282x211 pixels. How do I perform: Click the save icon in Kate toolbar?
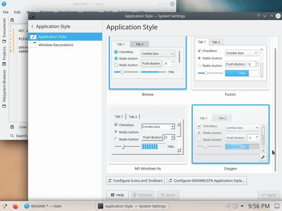12,20
